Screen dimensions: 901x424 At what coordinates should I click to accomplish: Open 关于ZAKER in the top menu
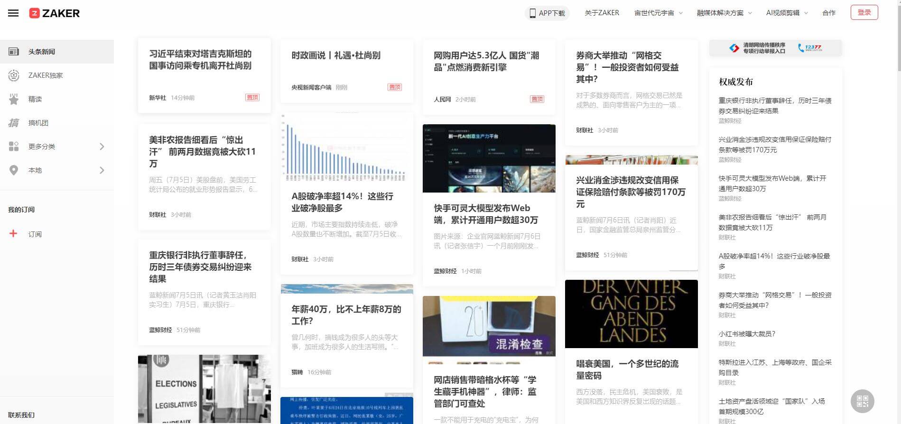click(x=602, y=13)
